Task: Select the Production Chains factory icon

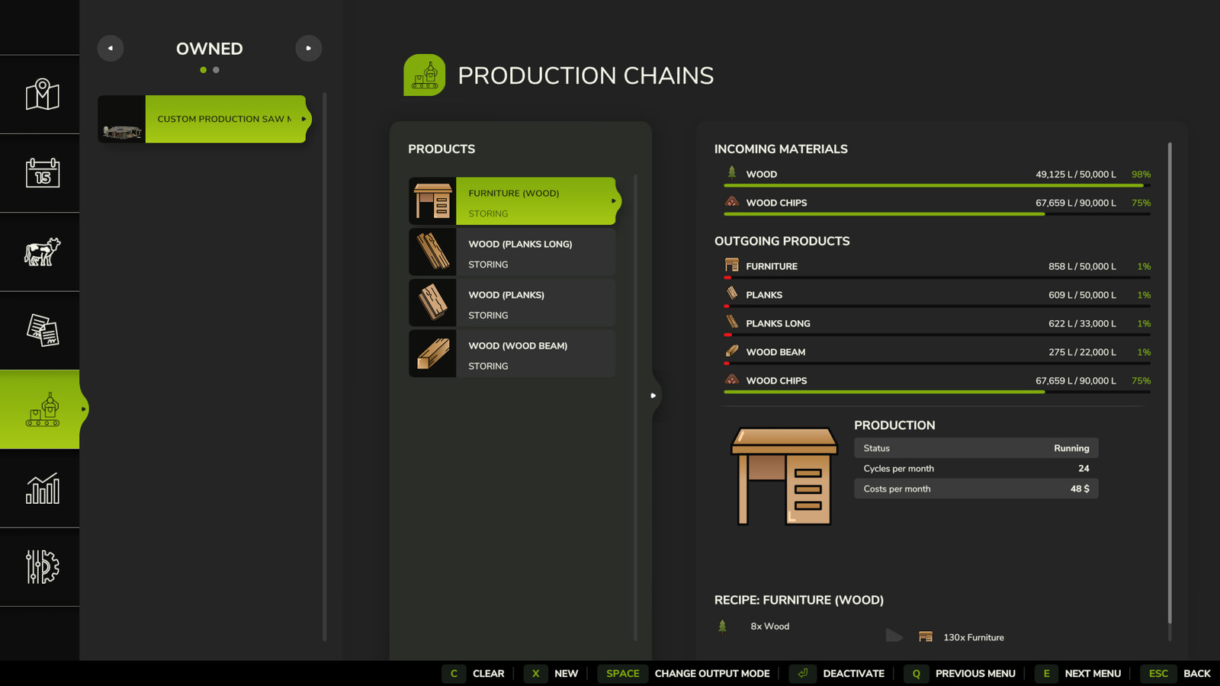Action: pyautogui.click(x=40, y=409)
